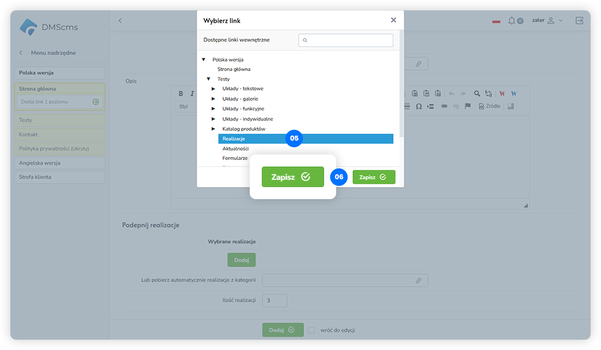Screen dimensions: 601x350
Task: Open the zaler user account dropdown
Action: pos(547,21)
